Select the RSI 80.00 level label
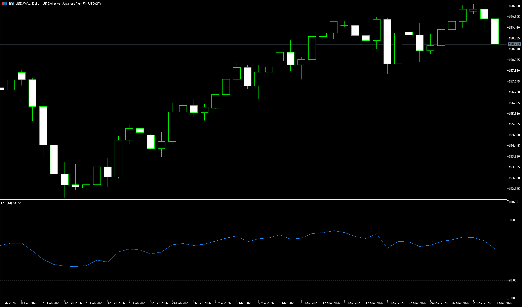Image resolution: width=522 pixels, height=307 pixels. coord(513,220)
